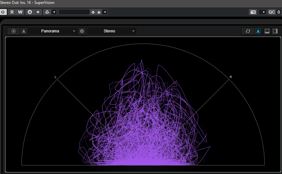Screen dimensions: 282x174
Task: Show quick controls via QC button
Action: (x=272, y=12)
